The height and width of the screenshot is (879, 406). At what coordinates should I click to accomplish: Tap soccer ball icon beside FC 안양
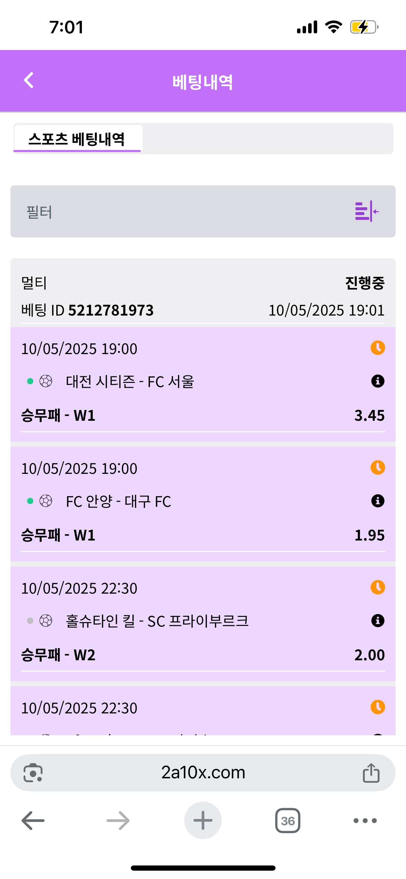tap(46, 501)
